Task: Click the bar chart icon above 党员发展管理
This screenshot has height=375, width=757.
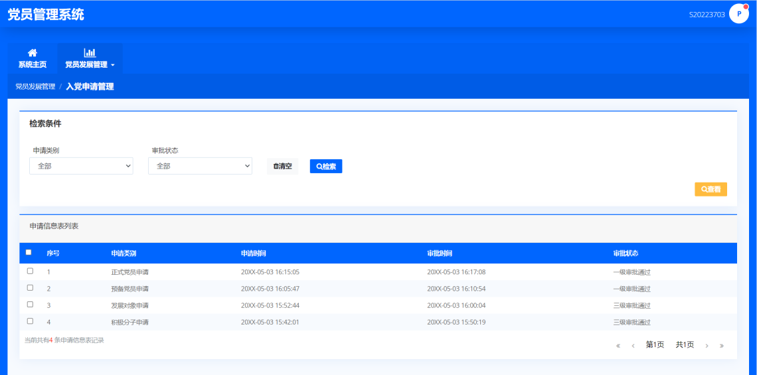Action: (x=90, y=52)
